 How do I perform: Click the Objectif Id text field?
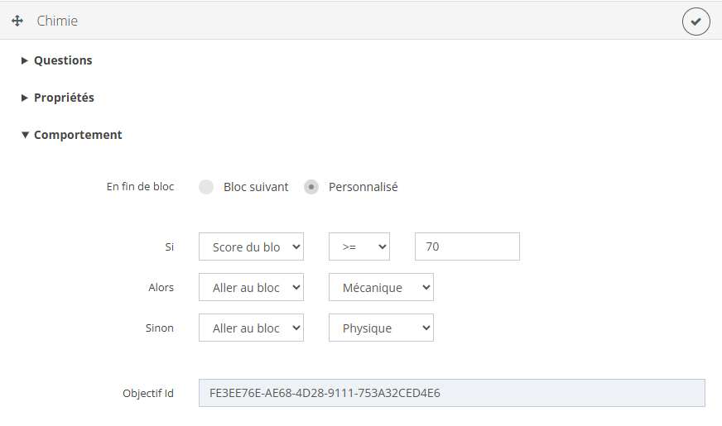point(451,393)
